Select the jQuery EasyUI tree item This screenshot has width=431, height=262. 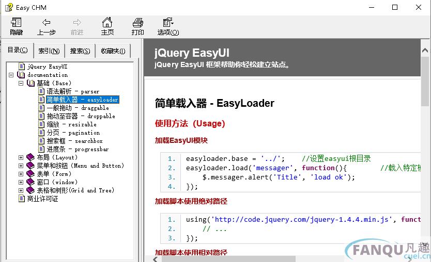(47, 67)
